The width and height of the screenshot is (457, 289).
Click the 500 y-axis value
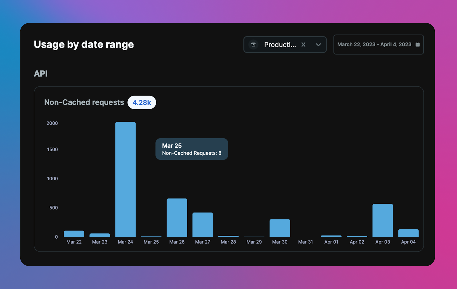53,208
